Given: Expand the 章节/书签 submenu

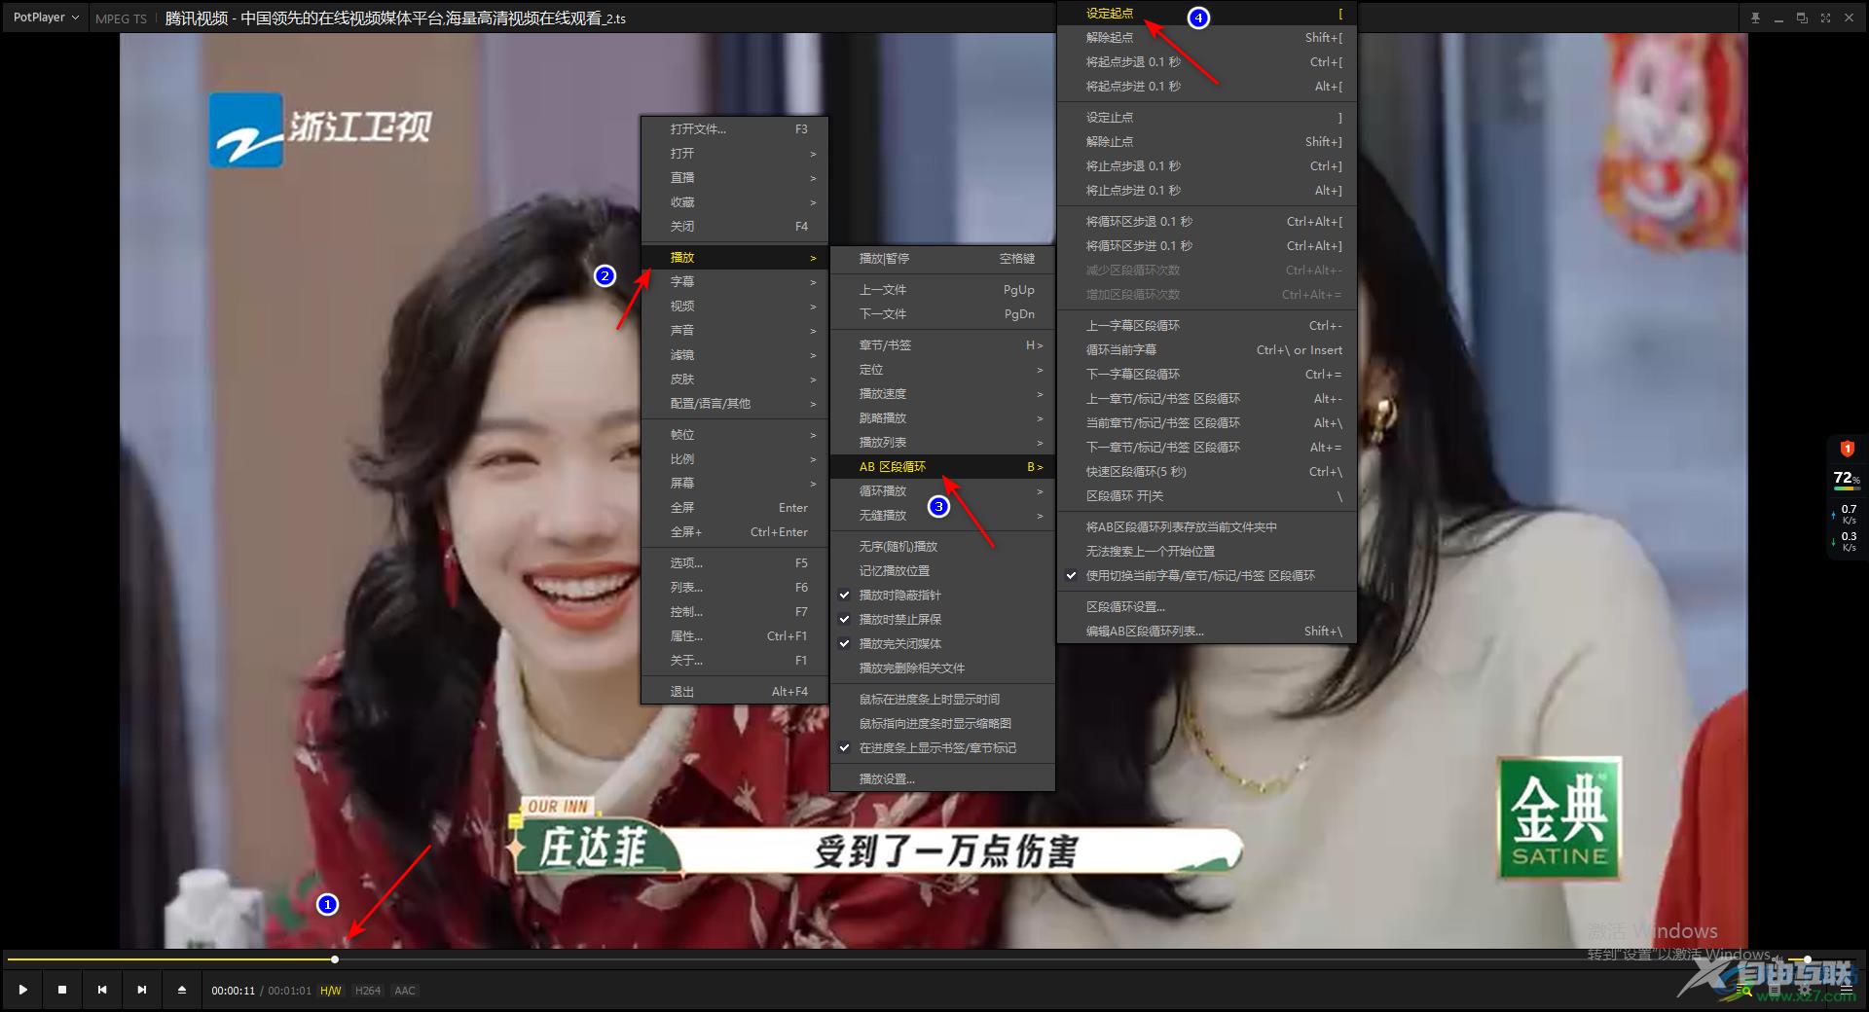Looking at the screenshot, I should pos(942,344).
